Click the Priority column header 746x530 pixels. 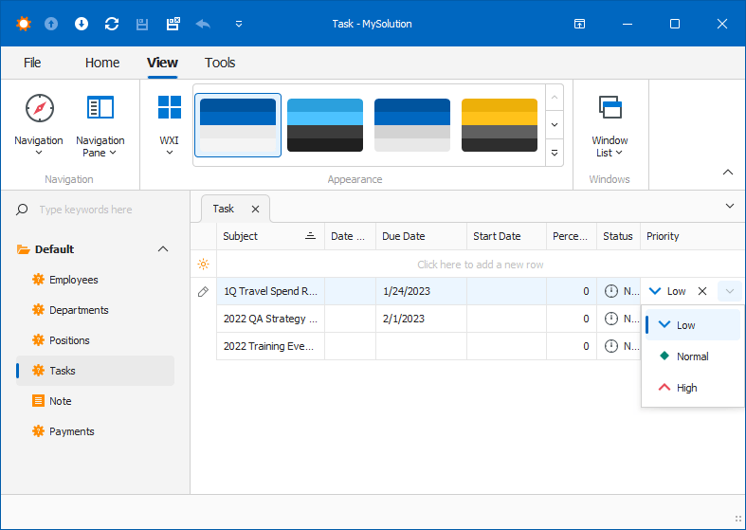point(692,236)
